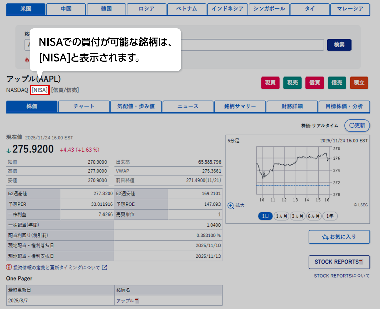Open the チャート tab
The width and height of the screenshot is (380, 309).
(x=84, y=106)
